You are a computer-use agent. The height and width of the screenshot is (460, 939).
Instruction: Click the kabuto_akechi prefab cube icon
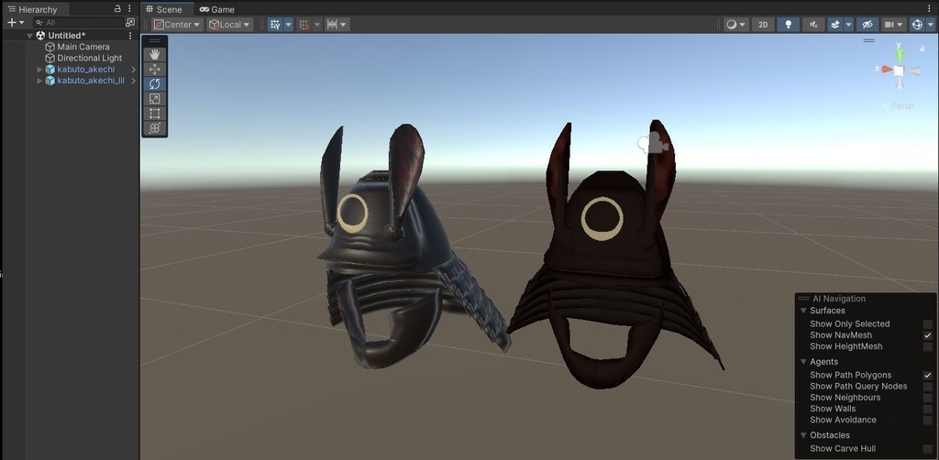[x=50, y=70]
